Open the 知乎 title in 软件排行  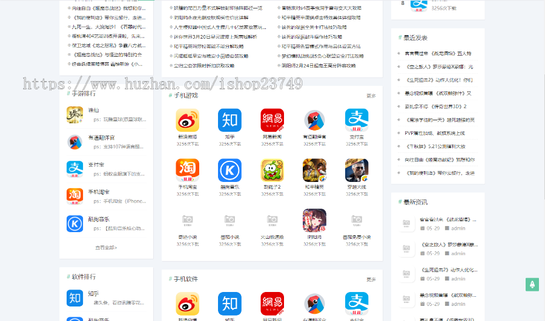93,294
